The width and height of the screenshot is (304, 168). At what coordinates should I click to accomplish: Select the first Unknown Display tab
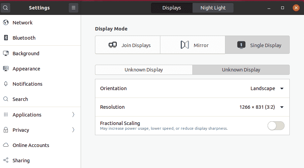144,70
